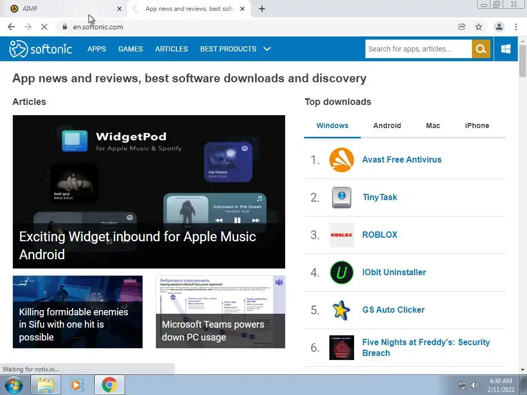Image resolution: width=527 pixels, height=395 pixels.
Task: Click the Softonic logo
Action: 40,49
